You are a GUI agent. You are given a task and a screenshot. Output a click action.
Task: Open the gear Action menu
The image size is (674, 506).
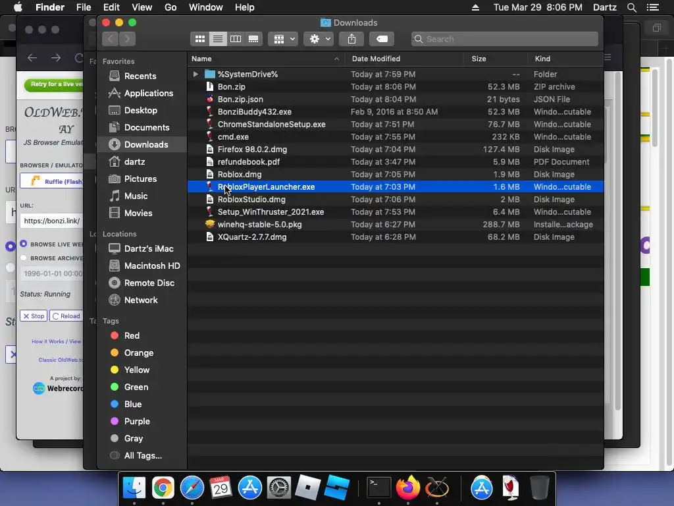319,39
